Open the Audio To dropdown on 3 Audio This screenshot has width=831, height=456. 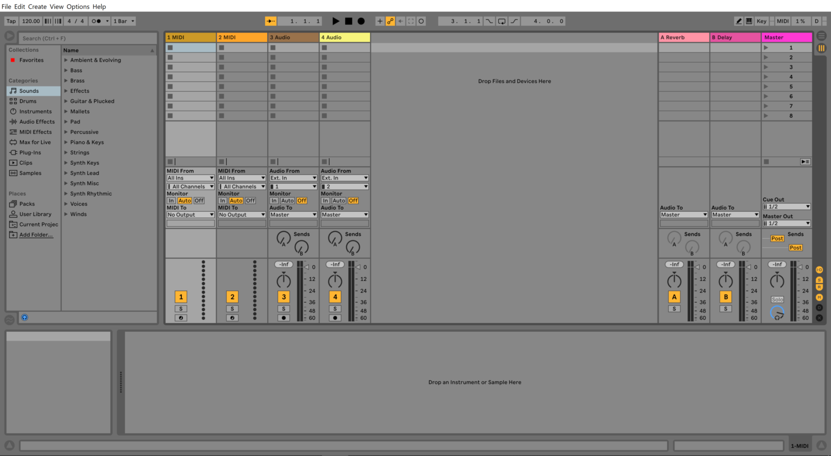pyautogui.click(x=293, y=214)
